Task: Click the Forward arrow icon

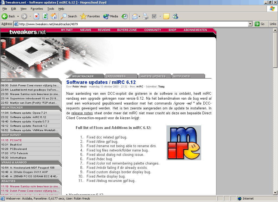Action: [24, 16]
